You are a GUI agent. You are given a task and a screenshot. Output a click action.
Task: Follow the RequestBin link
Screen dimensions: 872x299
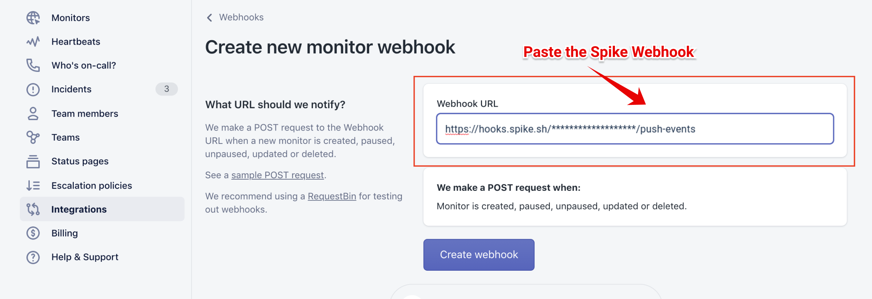click(x=332, y=196)
